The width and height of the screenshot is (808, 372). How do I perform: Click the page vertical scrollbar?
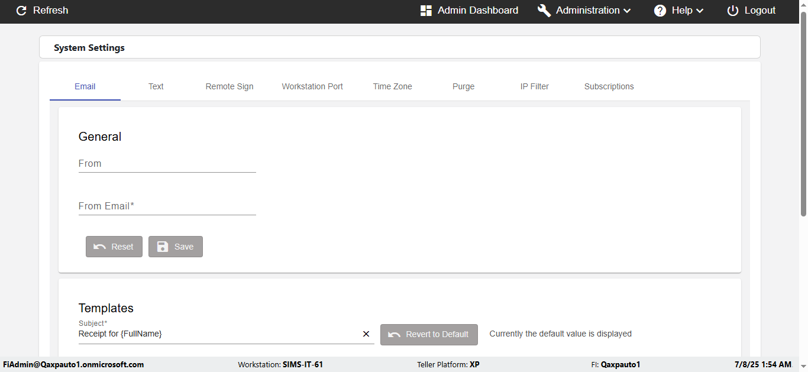point(803,118)
